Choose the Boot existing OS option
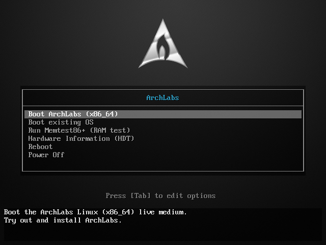The height and width of the screenshot is (245, 326). pos(61,122)
